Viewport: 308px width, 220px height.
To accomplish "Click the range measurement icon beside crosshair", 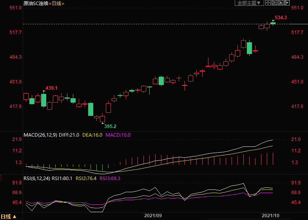I will pyautogui.click(x=274, y=3).
